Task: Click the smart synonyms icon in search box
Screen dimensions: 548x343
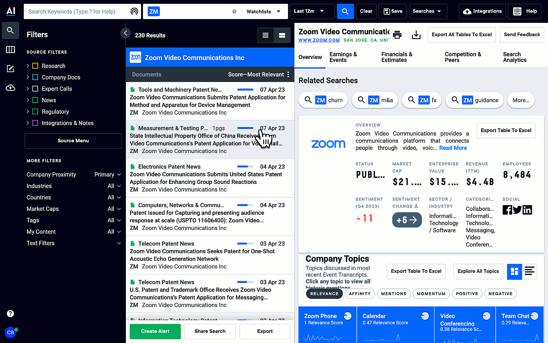Action: 134,11
